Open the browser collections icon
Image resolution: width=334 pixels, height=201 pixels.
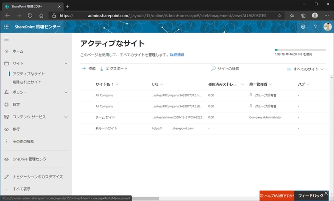[x=303, y=15]
